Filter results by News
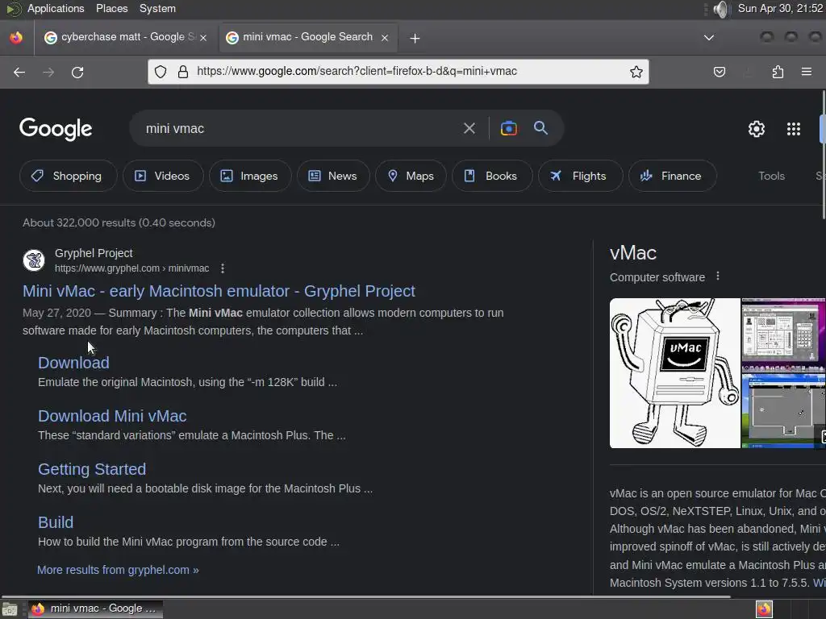Image resolution: width=826 pixels, height=619 pixels. point(333,176)
